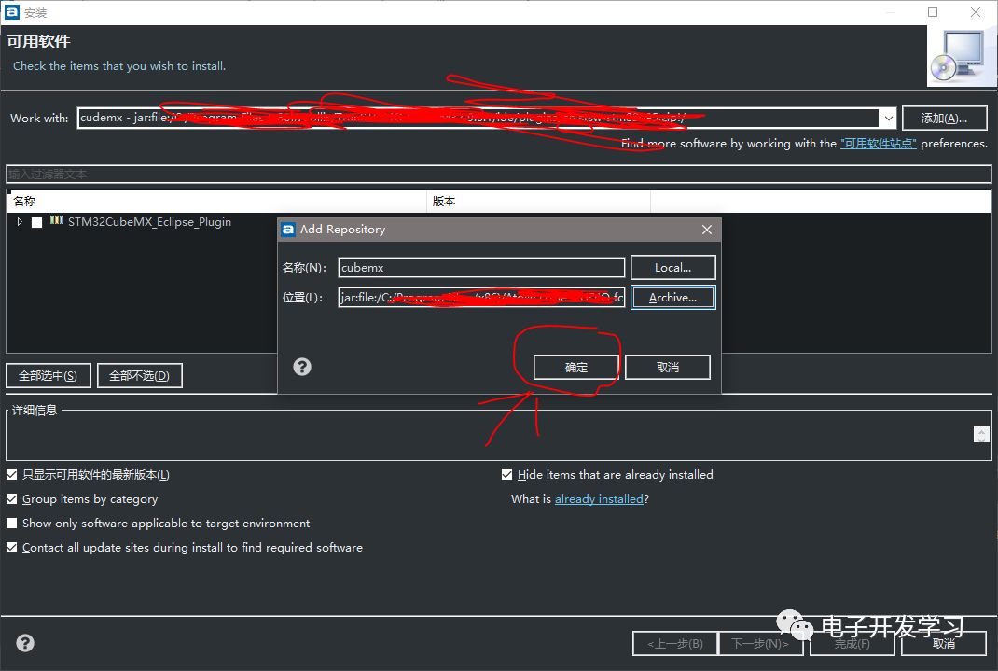Image resolution: width=998 pixels, height=671 pixels.
Task: Click 全部选中(S) select all button
Action: click(49, 375)
